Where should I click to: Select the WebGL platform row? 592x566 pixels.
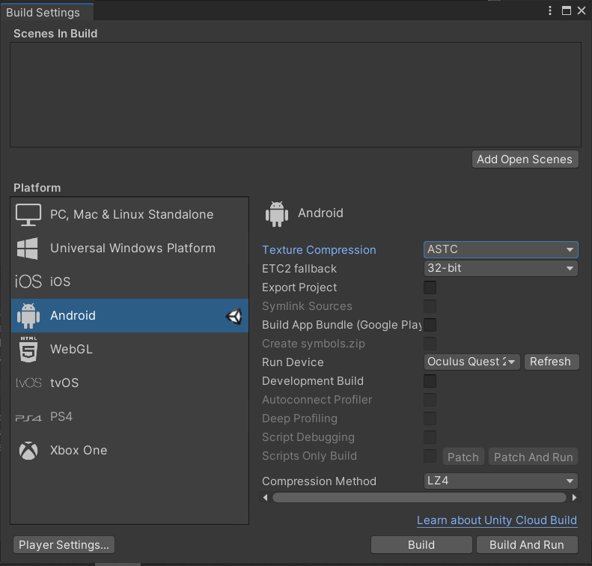tap(129, 350)
